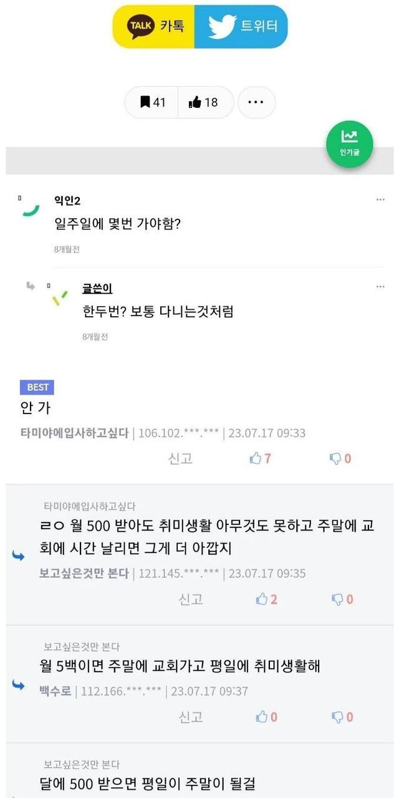The height and width of the screenshot is (798, 399).
Task: Report 백수로's reply via 신고
Action: [x=191, y=717]
